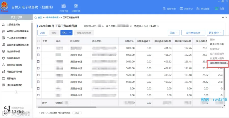Image resolution: width=229 pixels, height=118 pixels.
Task: Click the panel restore icon near breadcrumb
Action: coord(223,17)
